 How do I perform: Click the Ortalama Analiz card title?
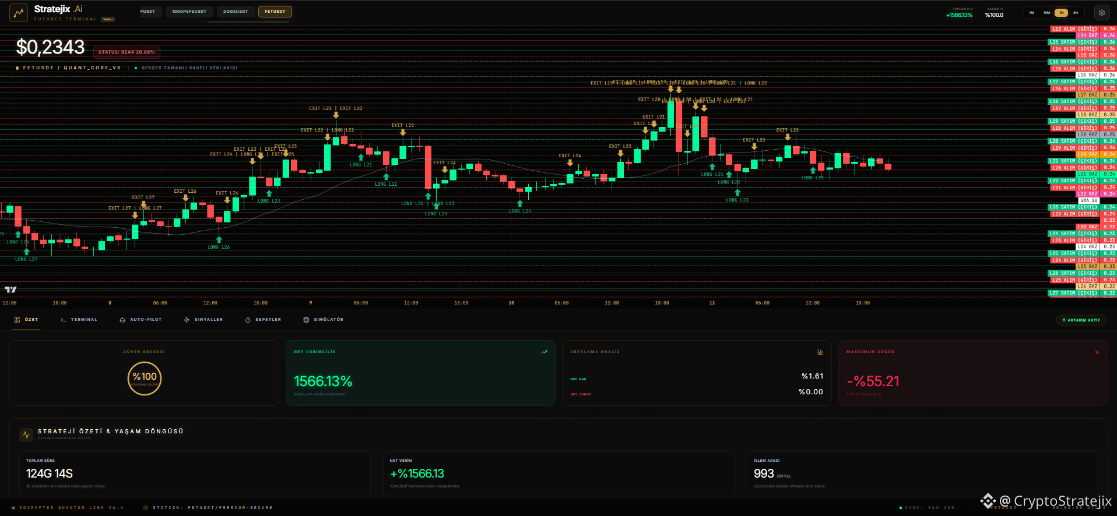[x=595, y=352]
